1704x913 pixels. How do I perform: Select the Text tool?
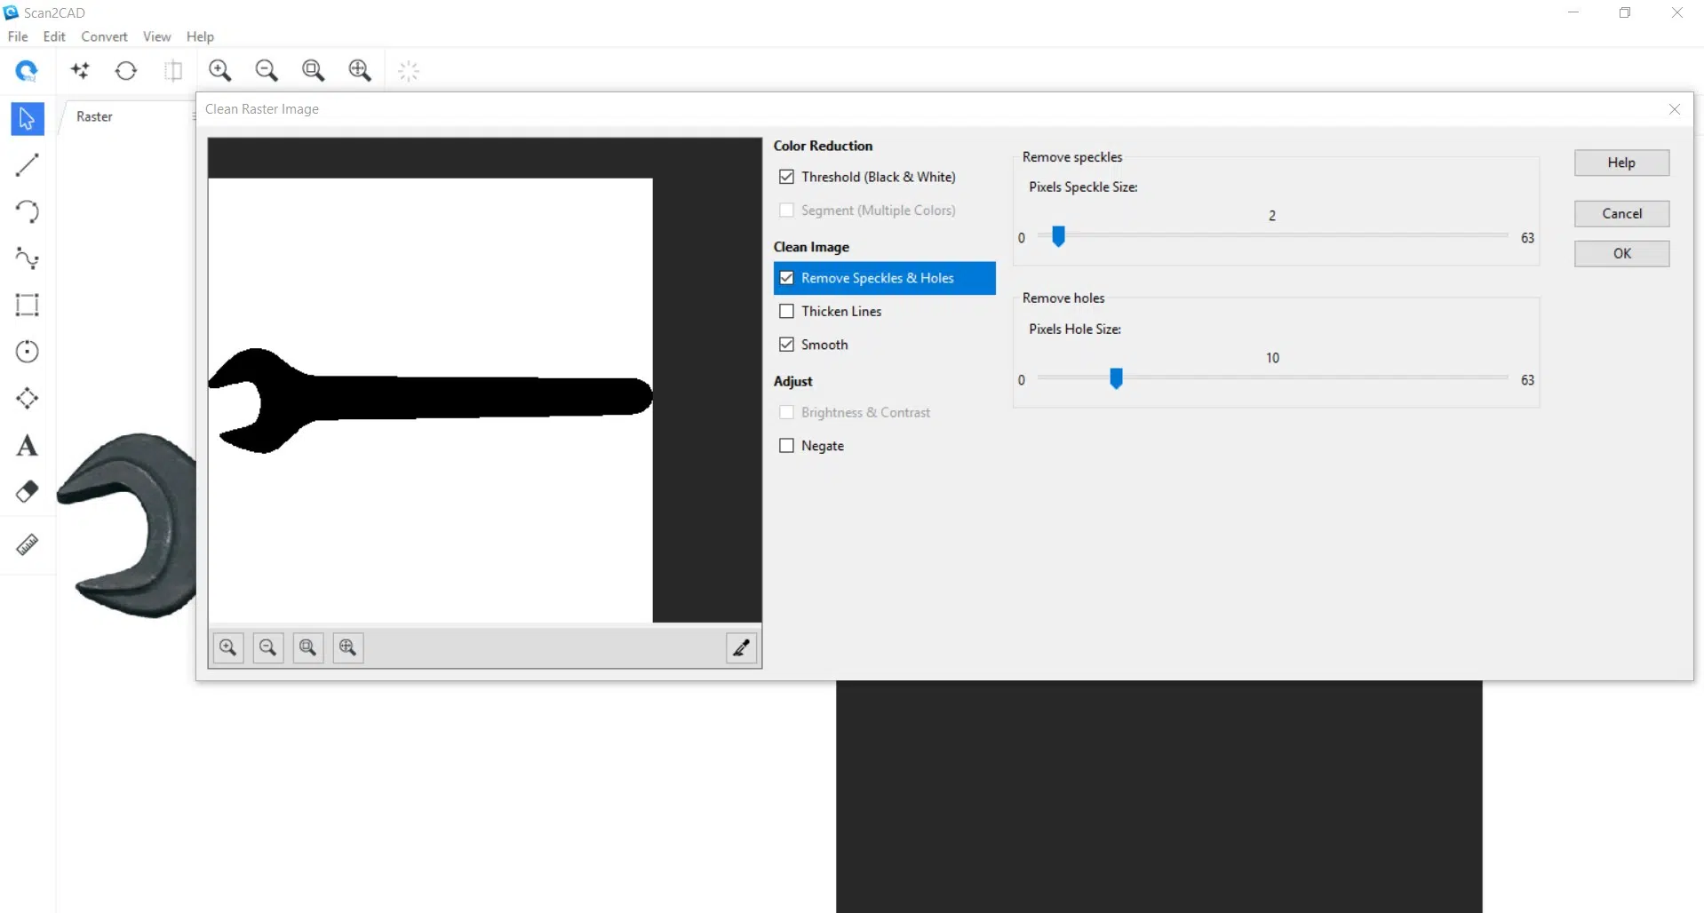click(27, 445)
